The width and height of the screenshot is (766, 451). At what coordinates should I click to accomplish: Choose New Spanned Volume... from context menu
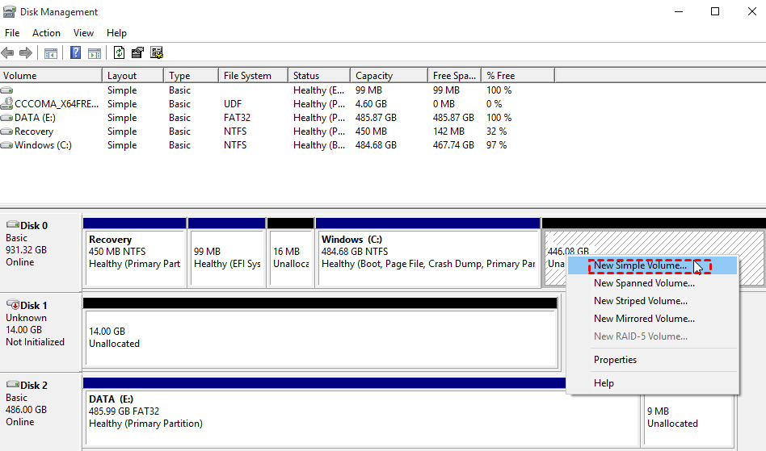(x=652, y=283)
